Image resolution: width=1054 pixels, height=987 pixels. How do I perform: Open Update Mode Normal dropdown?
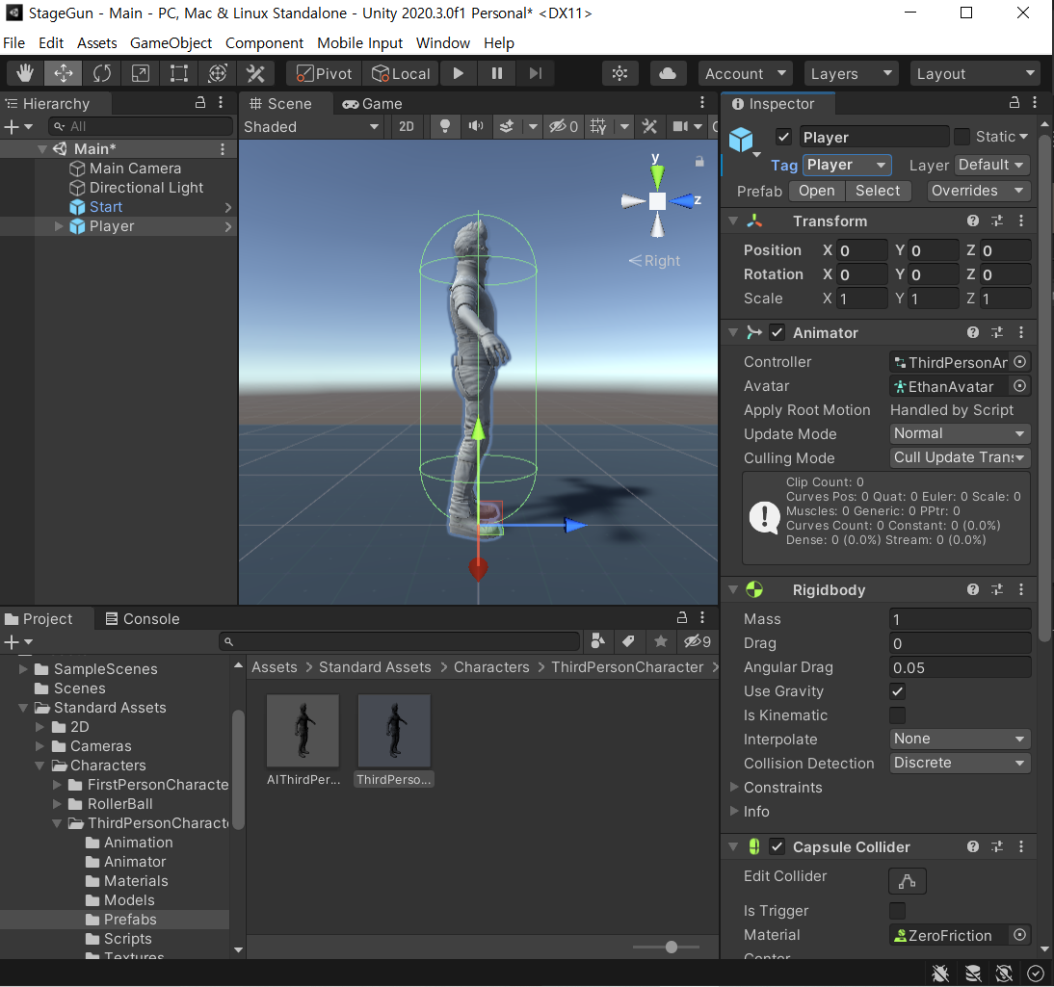pyautogui.click(x=960, y=434)
